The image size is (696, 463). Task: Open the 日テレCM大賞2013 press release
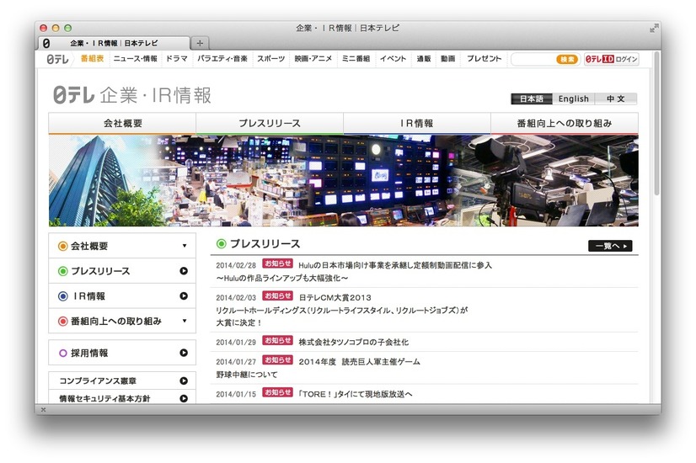tap(335, 297)
